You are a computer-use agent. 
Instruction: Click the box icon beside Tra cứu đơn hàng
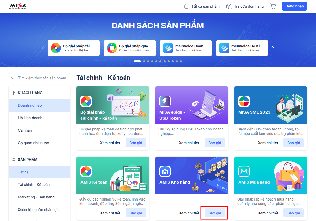[x=229, y=6]
